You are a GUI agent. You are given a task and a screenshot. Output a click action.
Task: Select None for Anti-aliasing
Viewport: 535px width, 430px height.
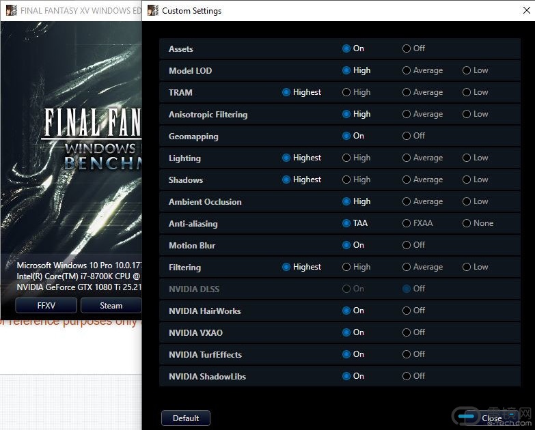[467, 223]
